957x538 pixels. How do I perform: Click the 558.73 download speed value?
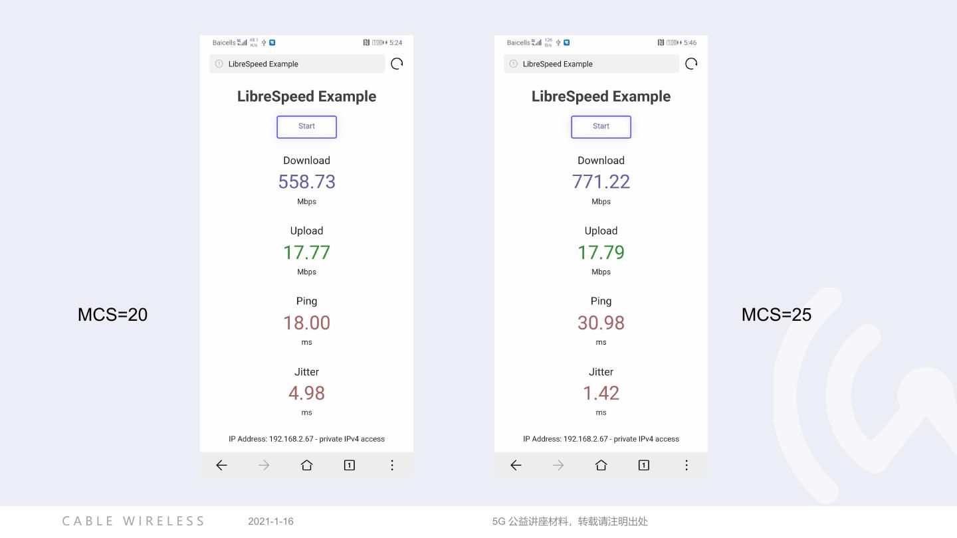(x=306, y=182)
